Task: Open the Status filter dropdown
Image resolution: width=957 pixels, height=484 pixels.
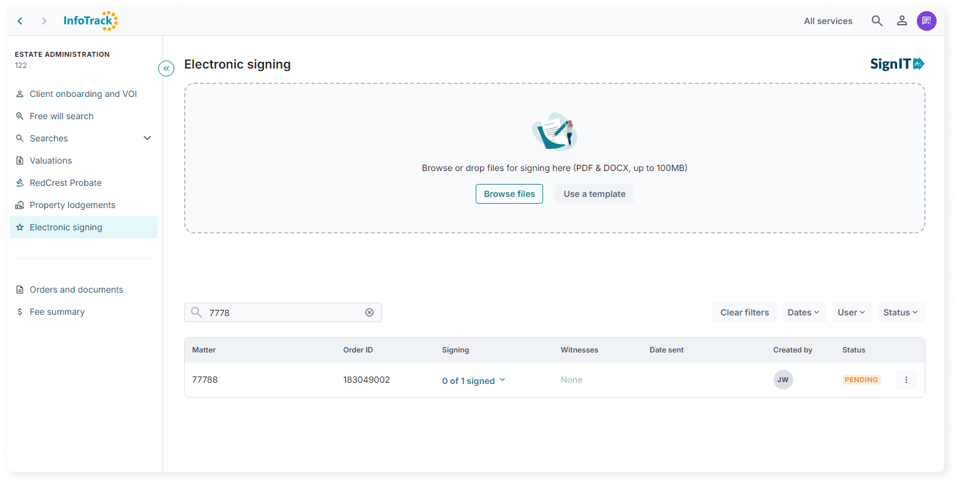Action: pyautogui.click(x=901, y=312)
